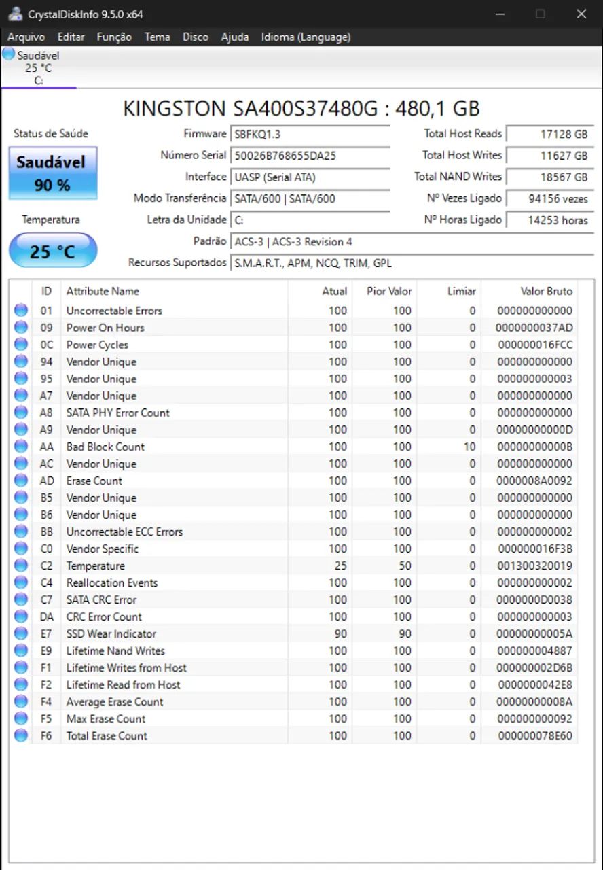Click the Limiar column header
Screen dimensions: 603x870
[448, 291]
